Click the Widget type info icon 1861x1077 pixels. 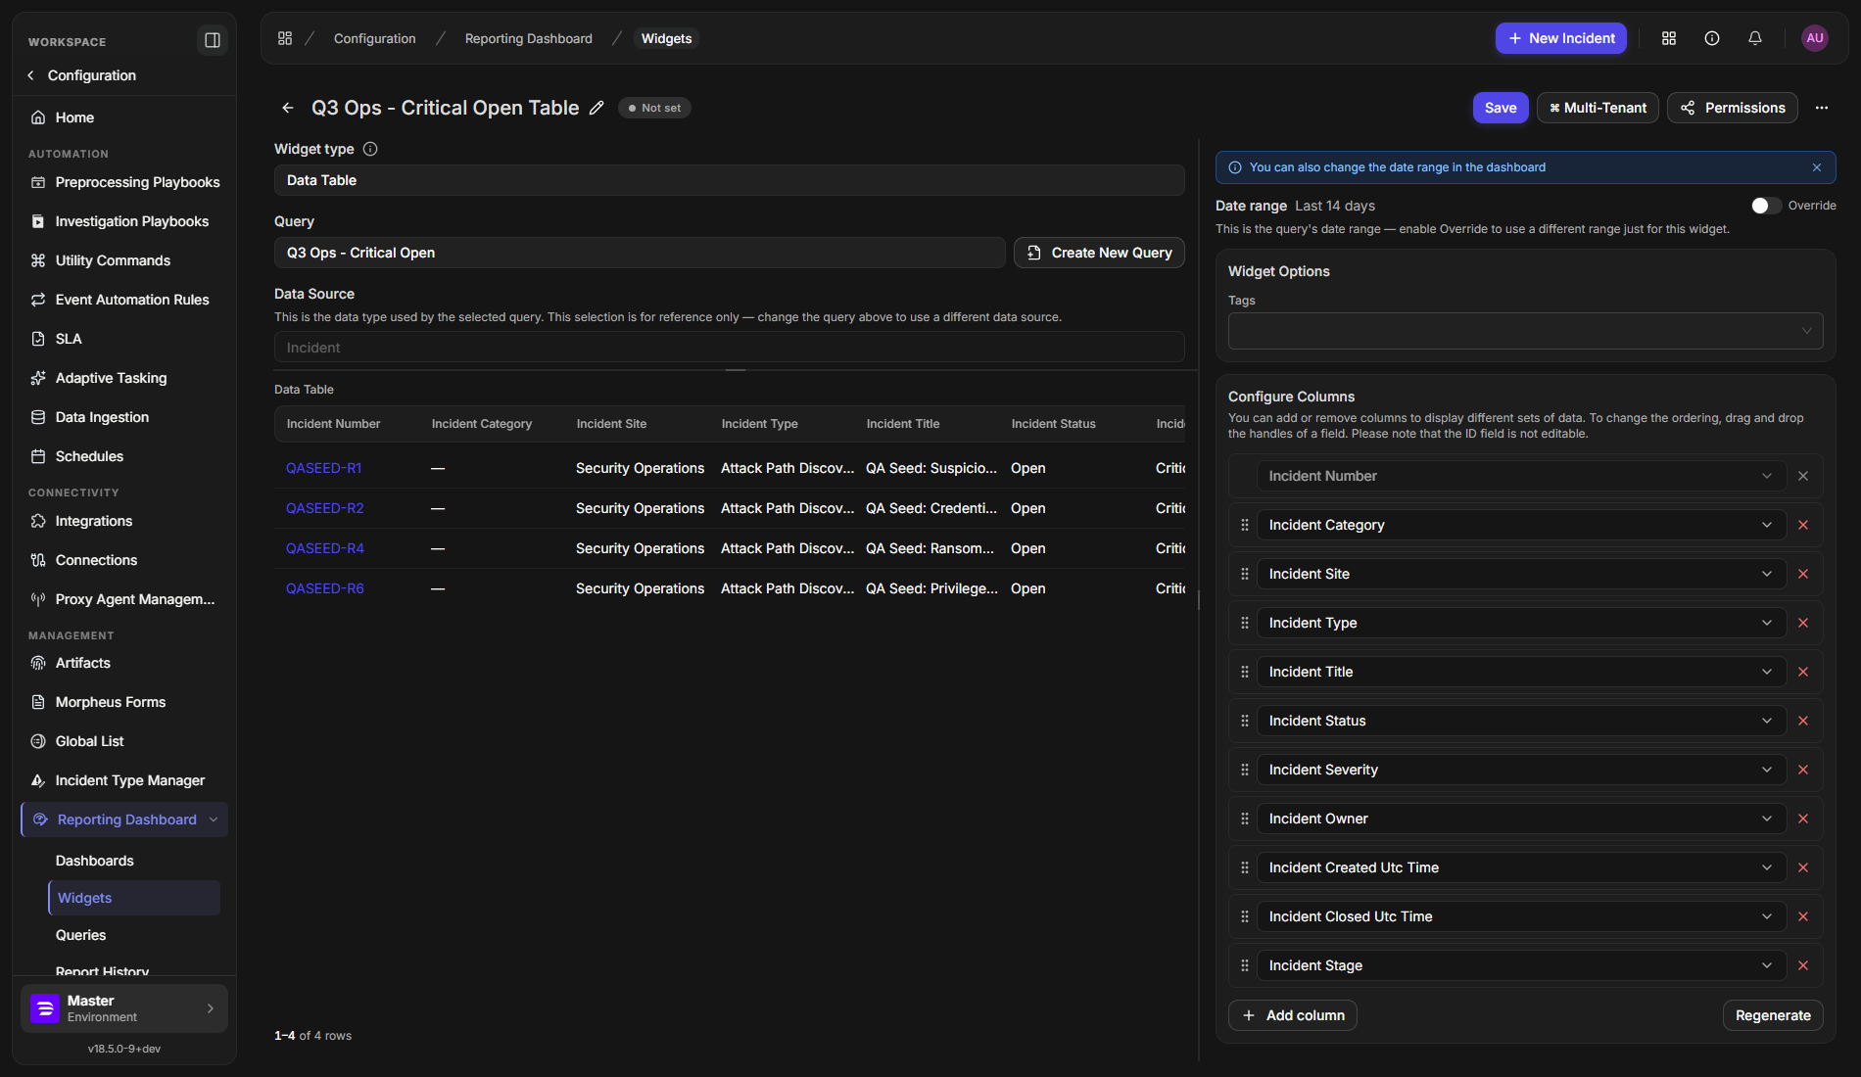click(x=370, y=149)
